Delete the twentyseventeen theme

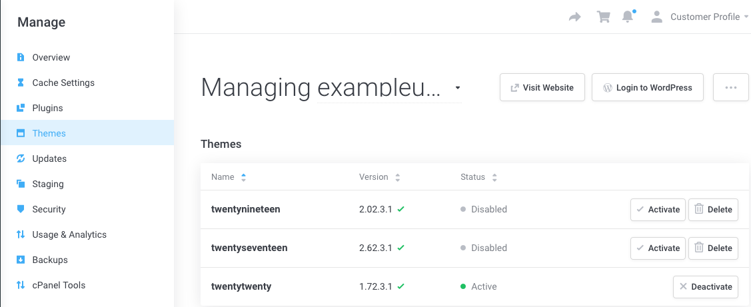713,248
